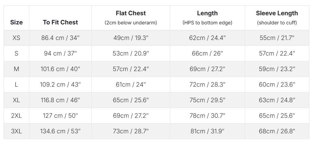Select the XS size row label
The width and height of the screenshot is (320, 144).
point(17,38)
